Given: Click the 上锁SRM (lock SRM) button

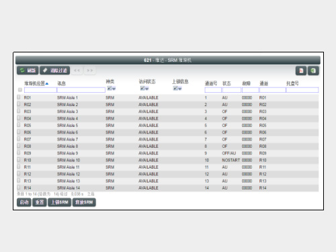Looking at the screenshot, I should click(x=60, y=202).
